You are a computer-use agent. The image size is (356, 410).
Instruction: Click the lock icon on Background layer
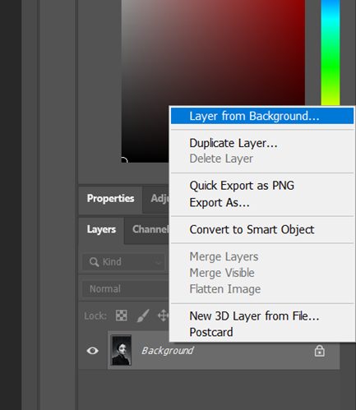[320, 351]
